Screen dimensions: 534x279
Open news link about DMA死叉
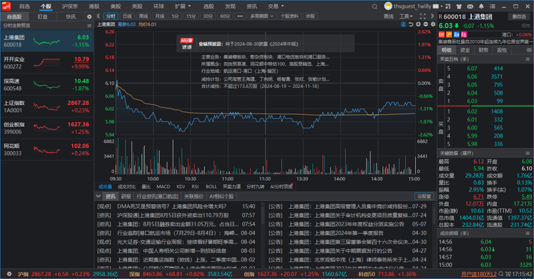pyautogui.click(x=172, y=206)
